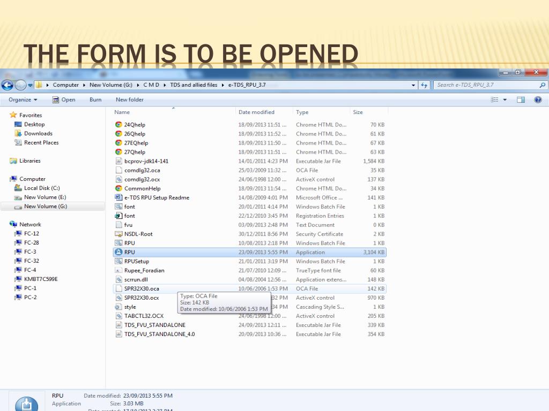Viewport: 549px width, 411px height.
Task: Select bcprov-jdk14-141 jar file icon
Action: point(118,161)
